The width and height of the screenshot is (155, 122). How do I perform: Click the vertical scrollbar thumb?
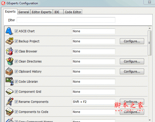pos(150,43)
